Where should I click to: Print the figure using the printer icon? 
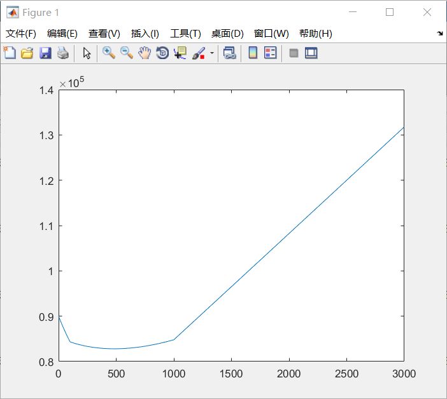62,53
